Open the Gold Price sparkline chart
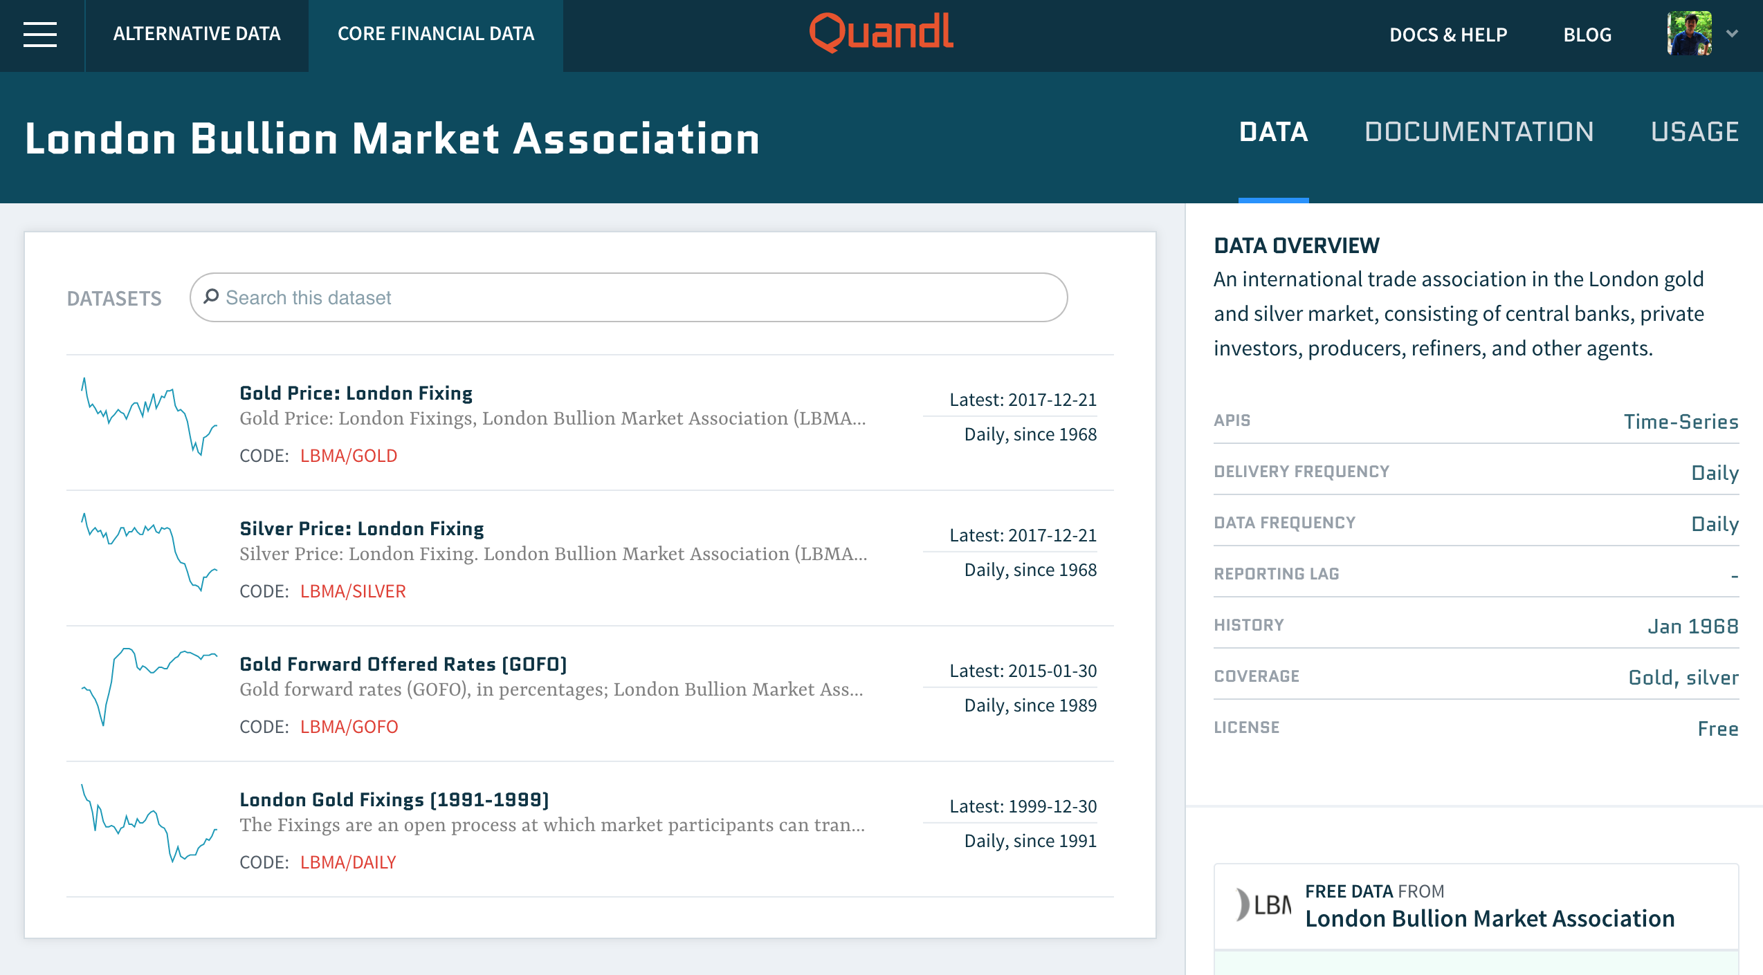 coord(149,416)
